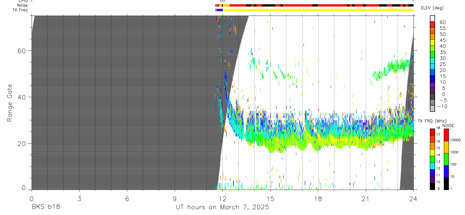
Task: Click the NOISE legend value '100'
Action: (x=453, y=165)
